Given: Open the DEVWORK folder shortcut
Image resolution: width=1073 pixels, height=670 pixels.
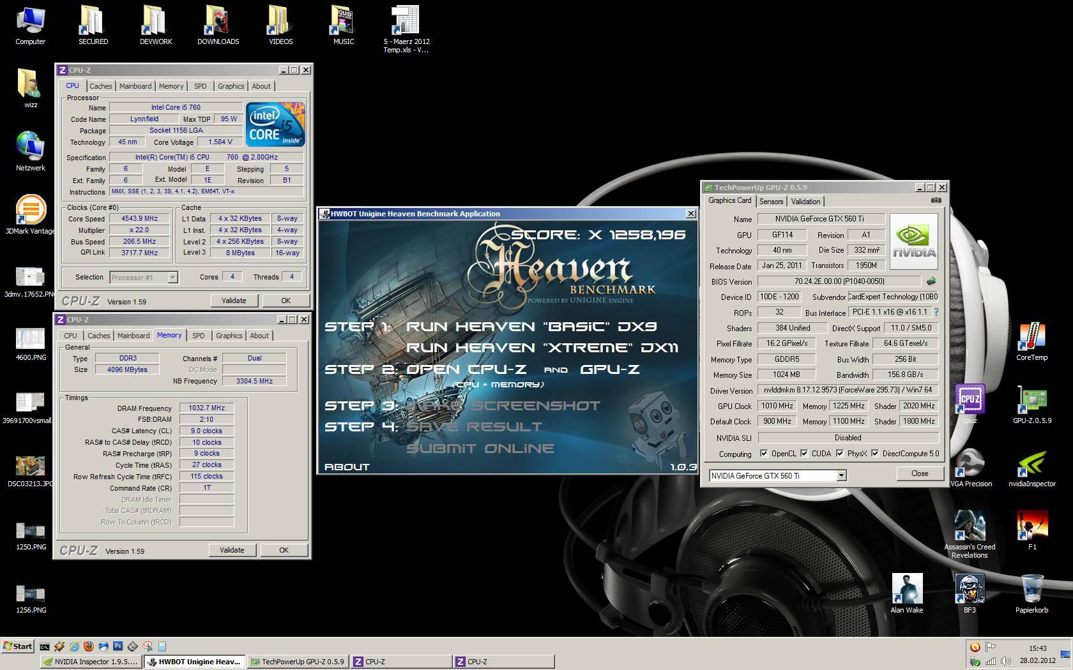Looking at the screenshot, I should click(x=155, y=26).
